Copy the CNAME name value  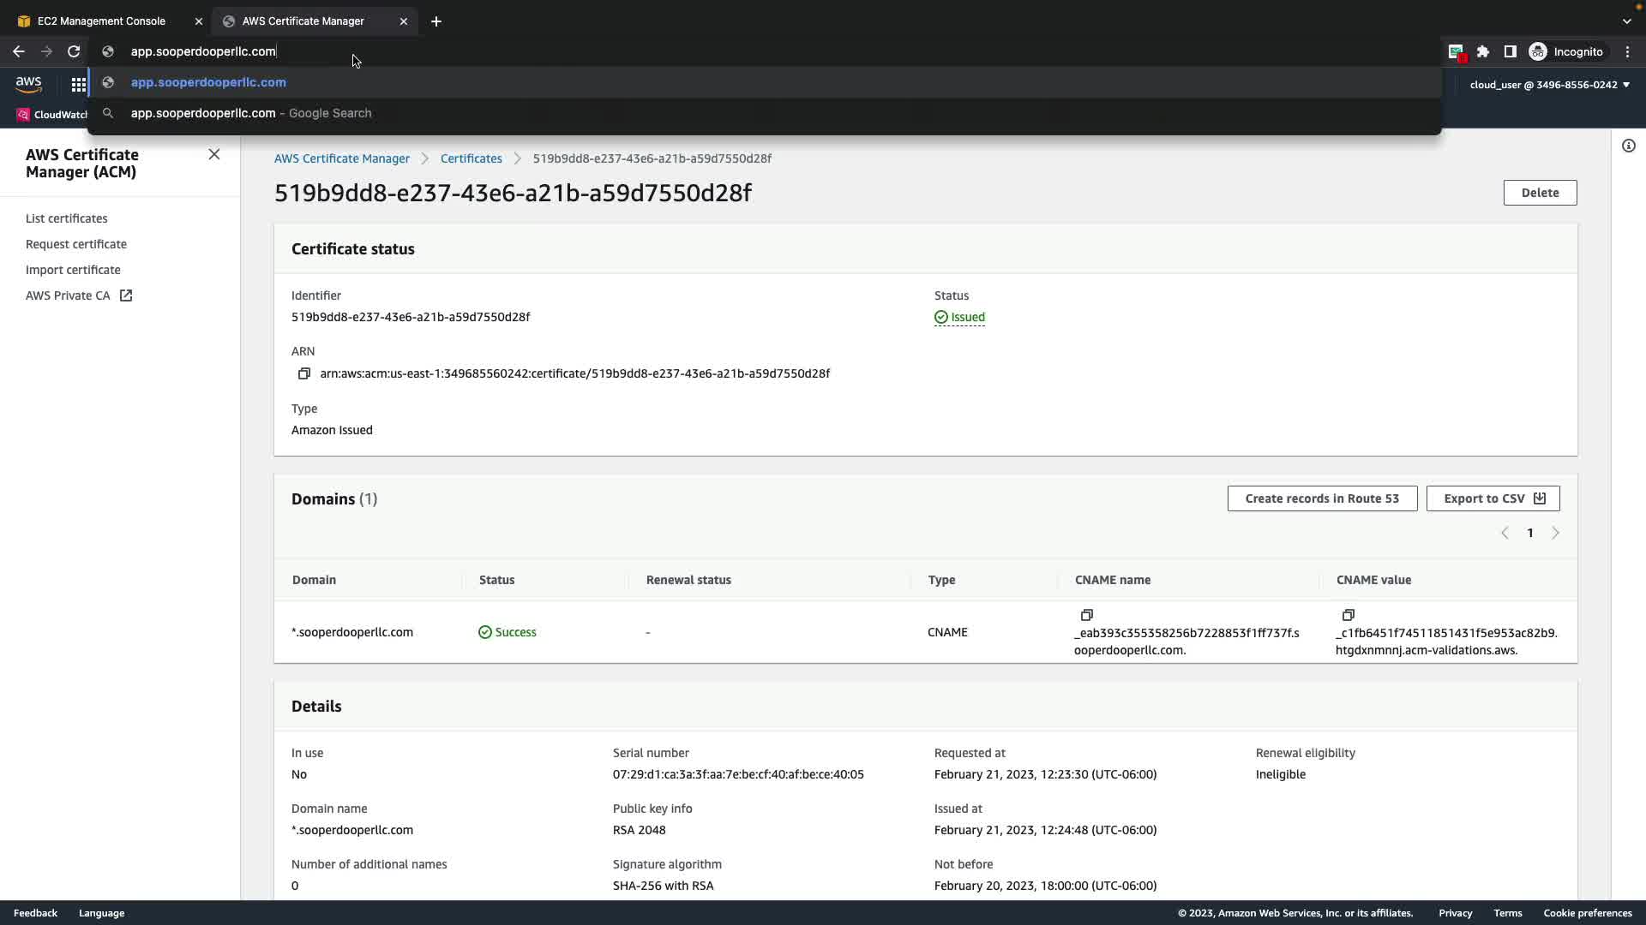pos(1086,615)
